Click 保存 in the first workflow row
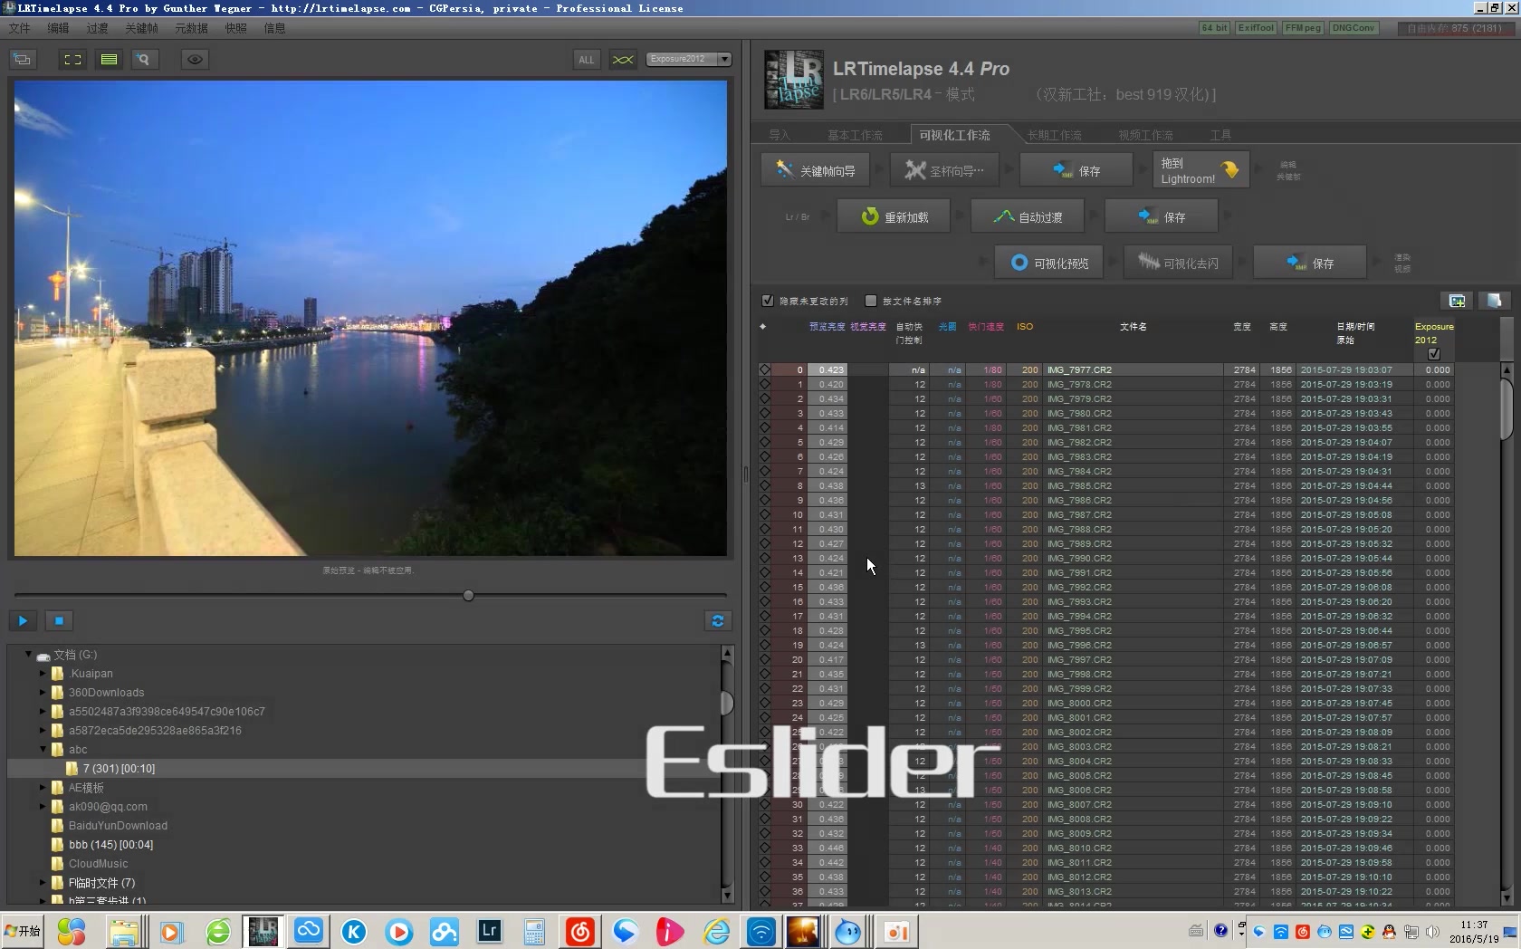 1076,170
